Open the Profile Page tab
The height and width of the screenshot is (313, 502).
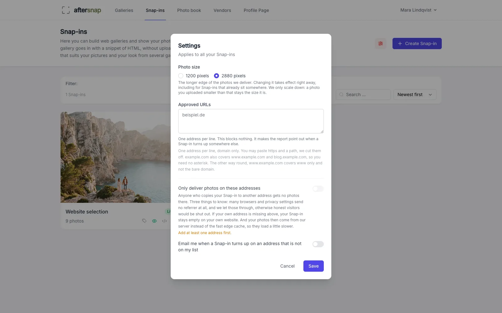(x=256, y=10)
